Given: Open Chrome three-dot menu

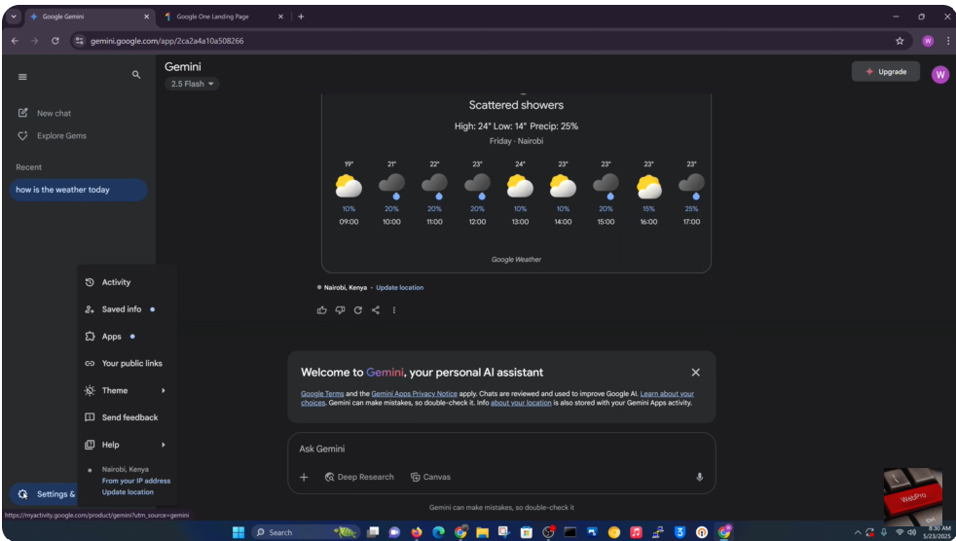Looking at the screenshot, I should coord(948,41).
